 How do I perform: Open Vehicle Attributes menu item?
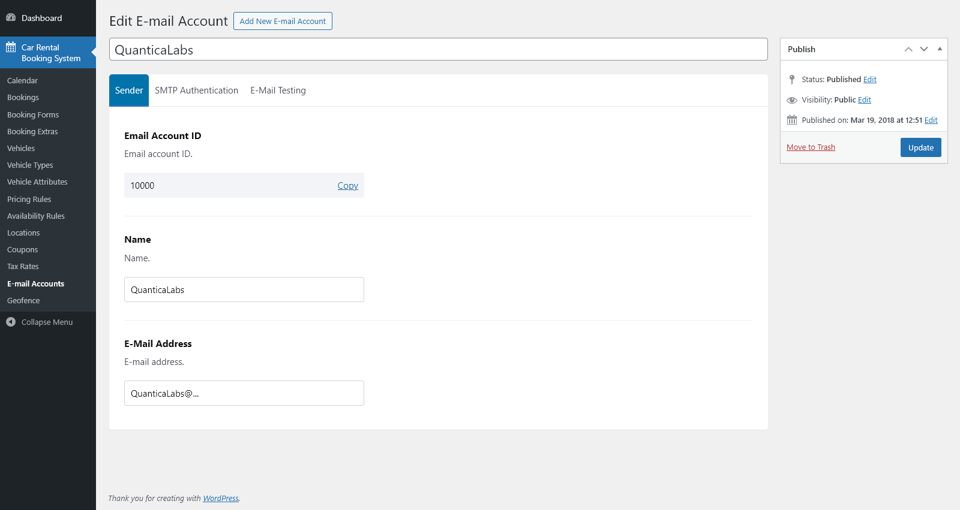37,182
